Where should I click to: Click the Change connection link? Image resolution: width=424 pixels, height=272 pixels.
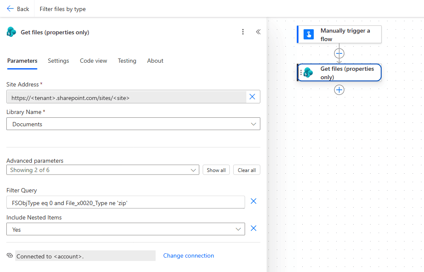189,255
